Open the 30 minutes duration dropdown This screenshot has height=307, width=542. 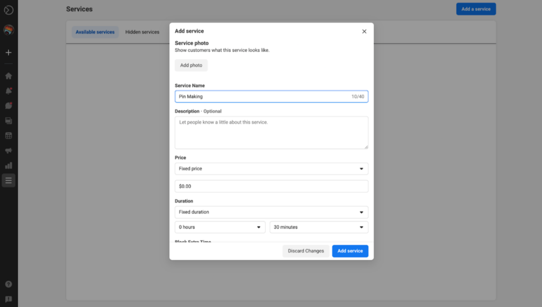tap(319, 227)
